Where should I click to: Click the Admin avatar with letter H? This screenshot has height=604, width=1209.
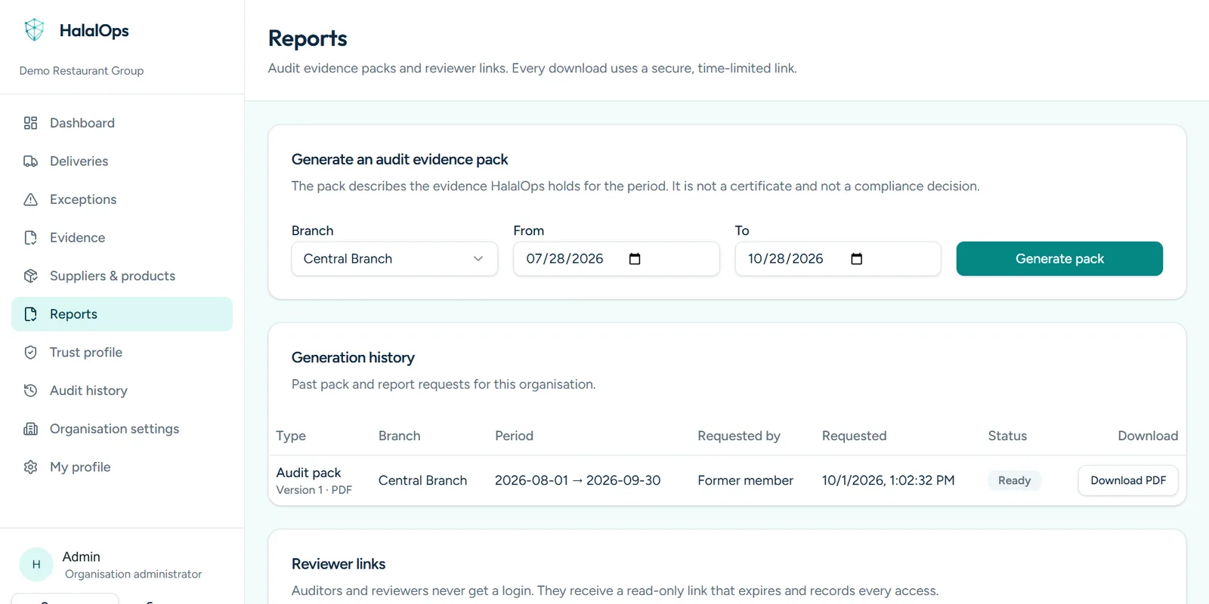tap(36, 565)
